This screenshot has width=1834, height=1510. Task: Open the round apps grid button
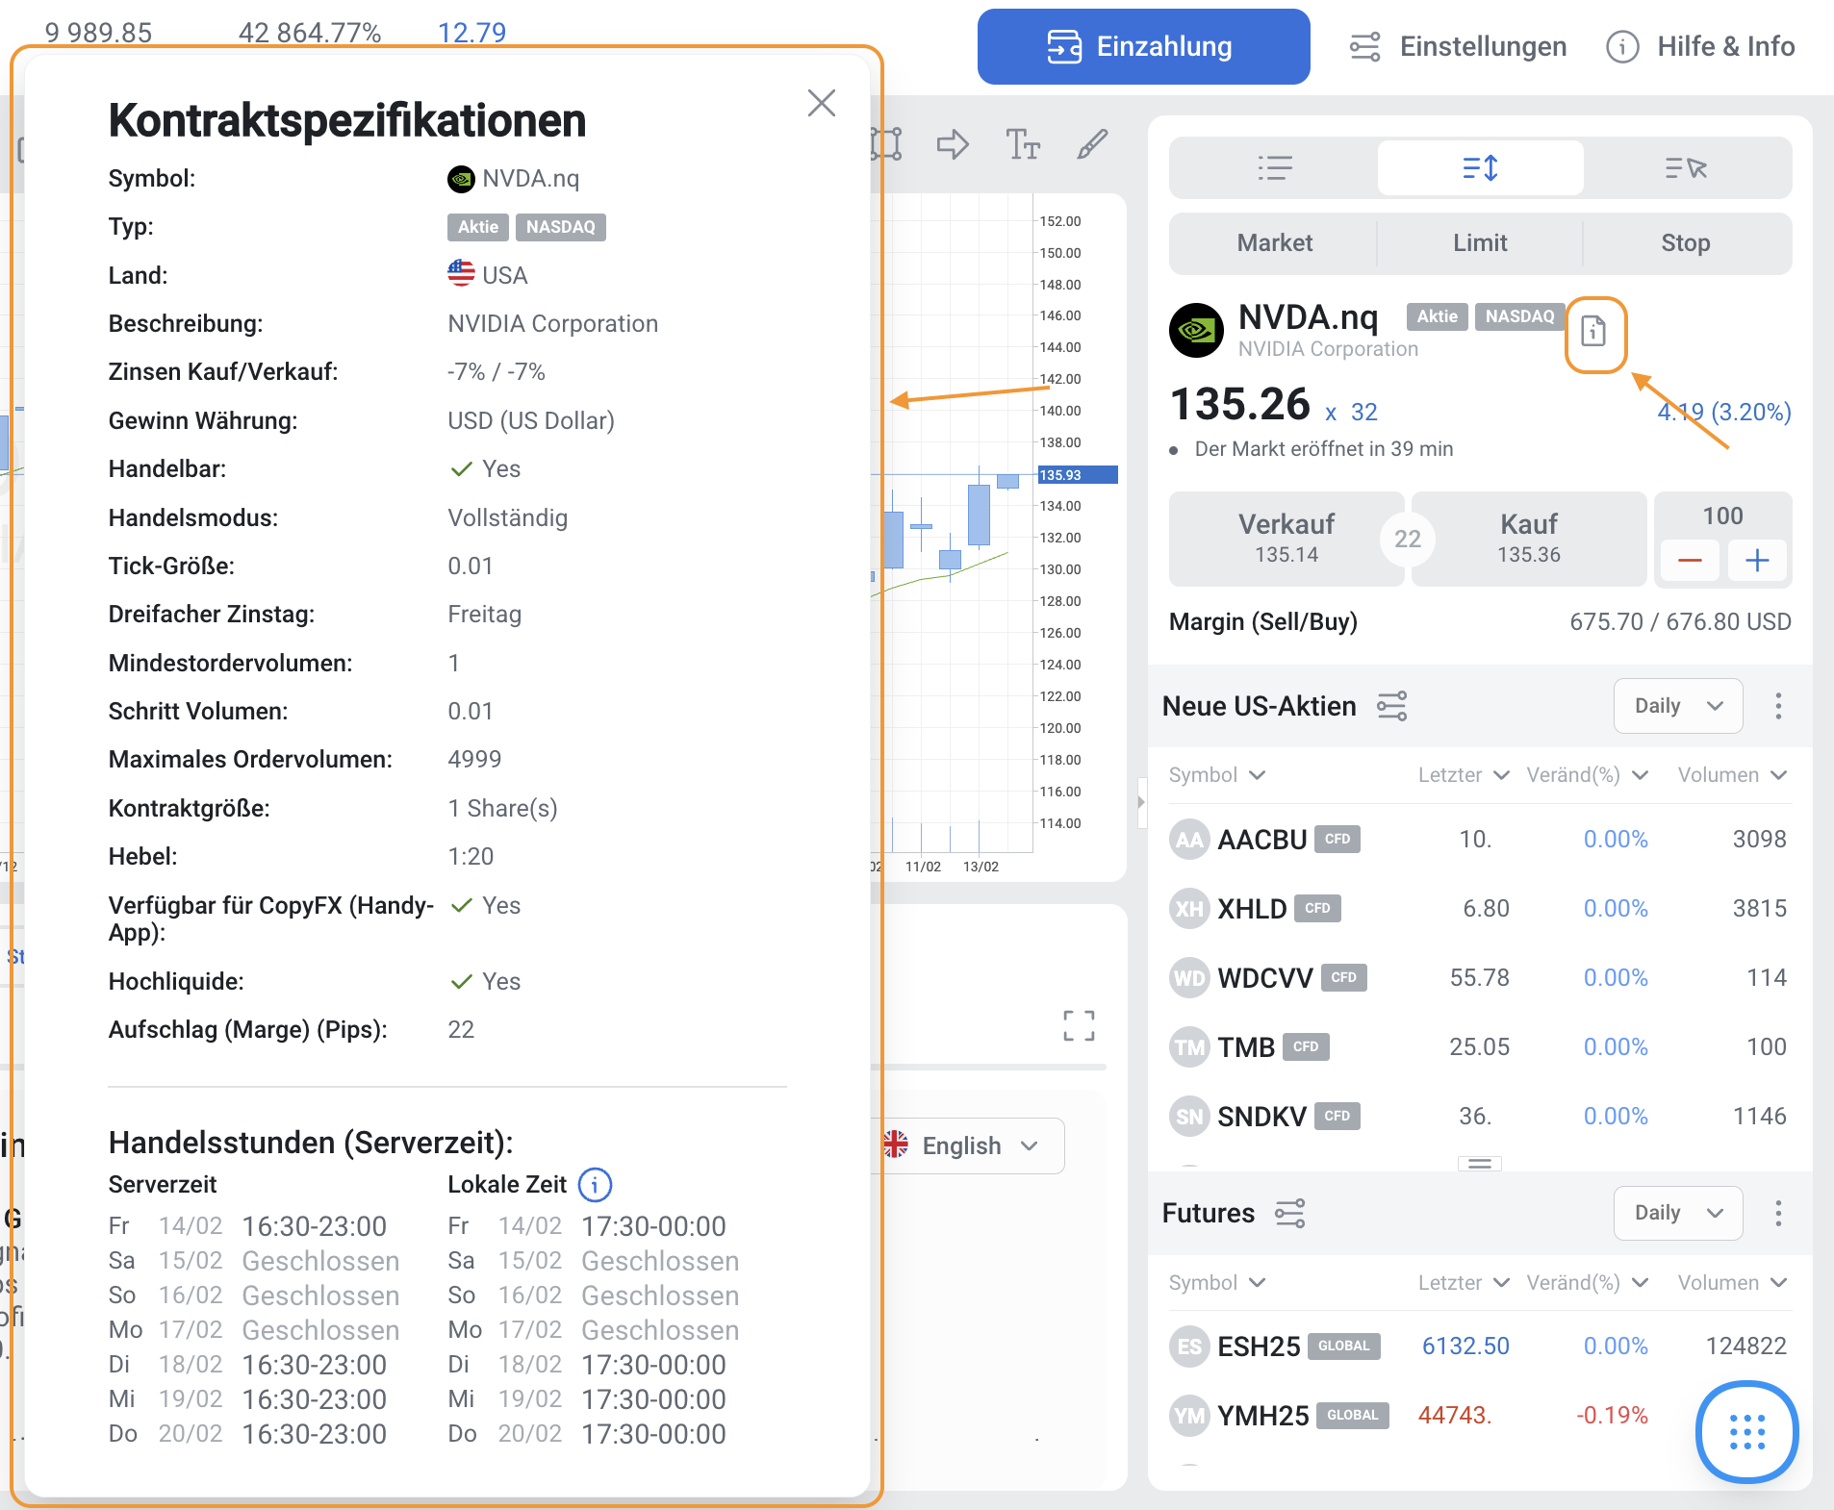click(x=1746, y=1432)
